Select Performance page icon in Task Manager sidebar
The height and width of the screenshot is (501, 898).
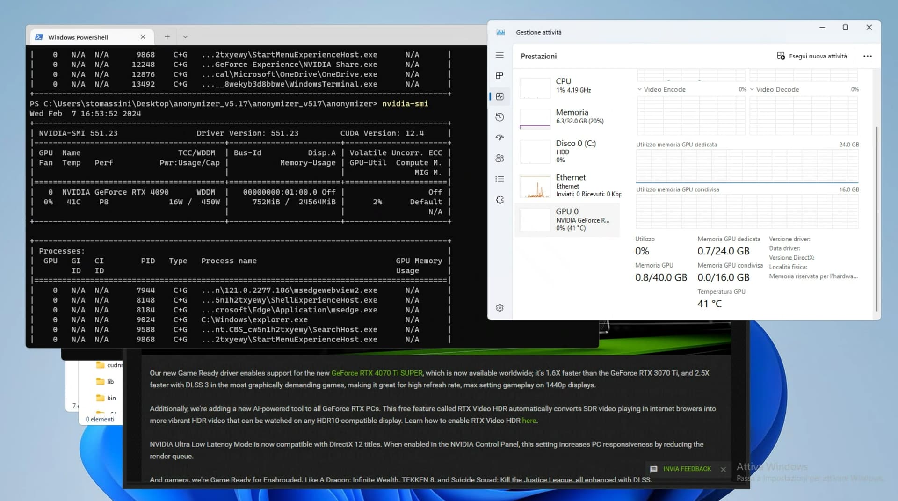pyautogui.click(x=500, y=96)
